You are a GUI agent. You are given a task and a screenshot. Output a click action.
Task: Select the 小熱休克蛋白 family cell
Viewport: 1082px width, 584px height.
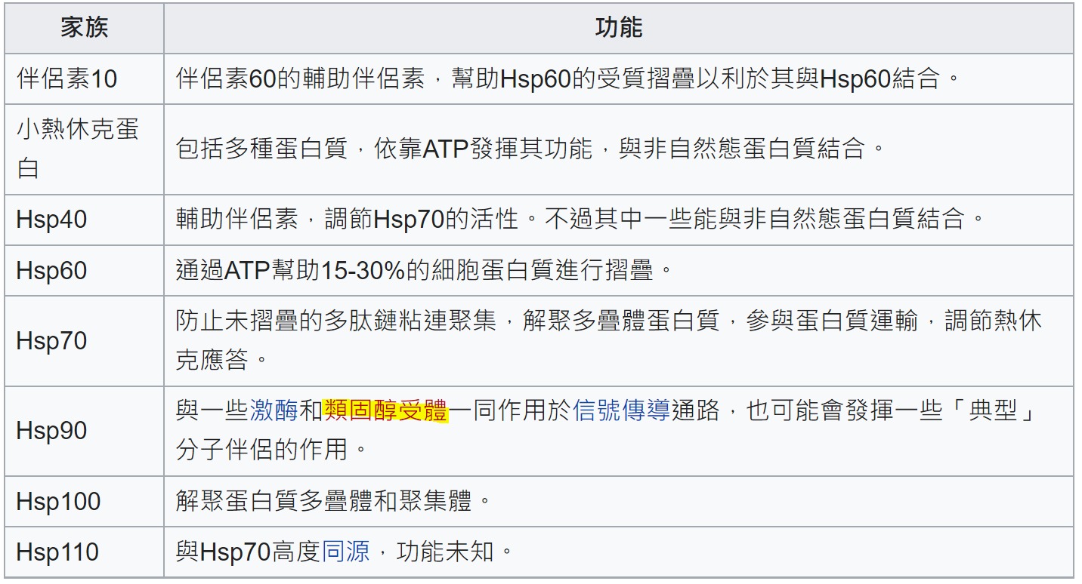coord(77,149)
